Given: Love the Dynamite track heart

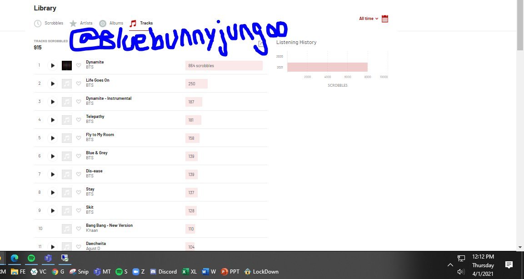Looking at the screenshot, I should pos(79,65).
